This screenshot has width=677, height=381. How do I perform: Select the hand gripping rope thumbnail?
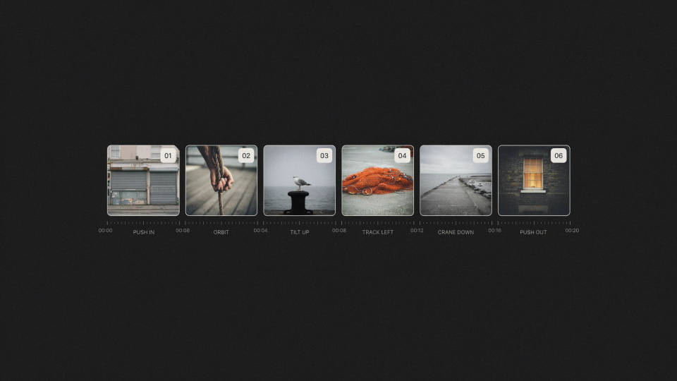(221, 180)
